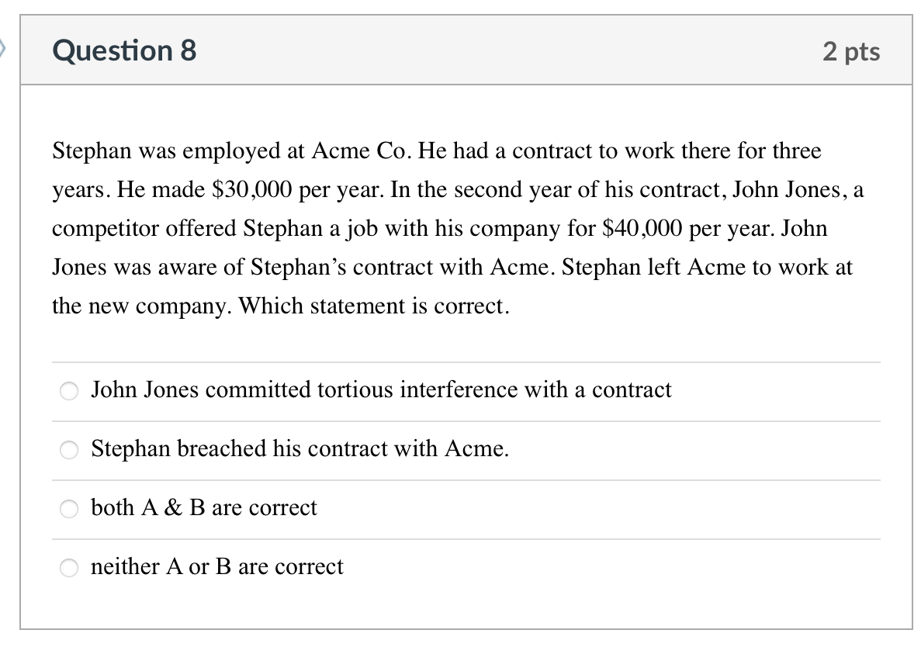Select the 'John Jones committed tortious interference' radio button
921x661 pixels.
tap(68, 391)
